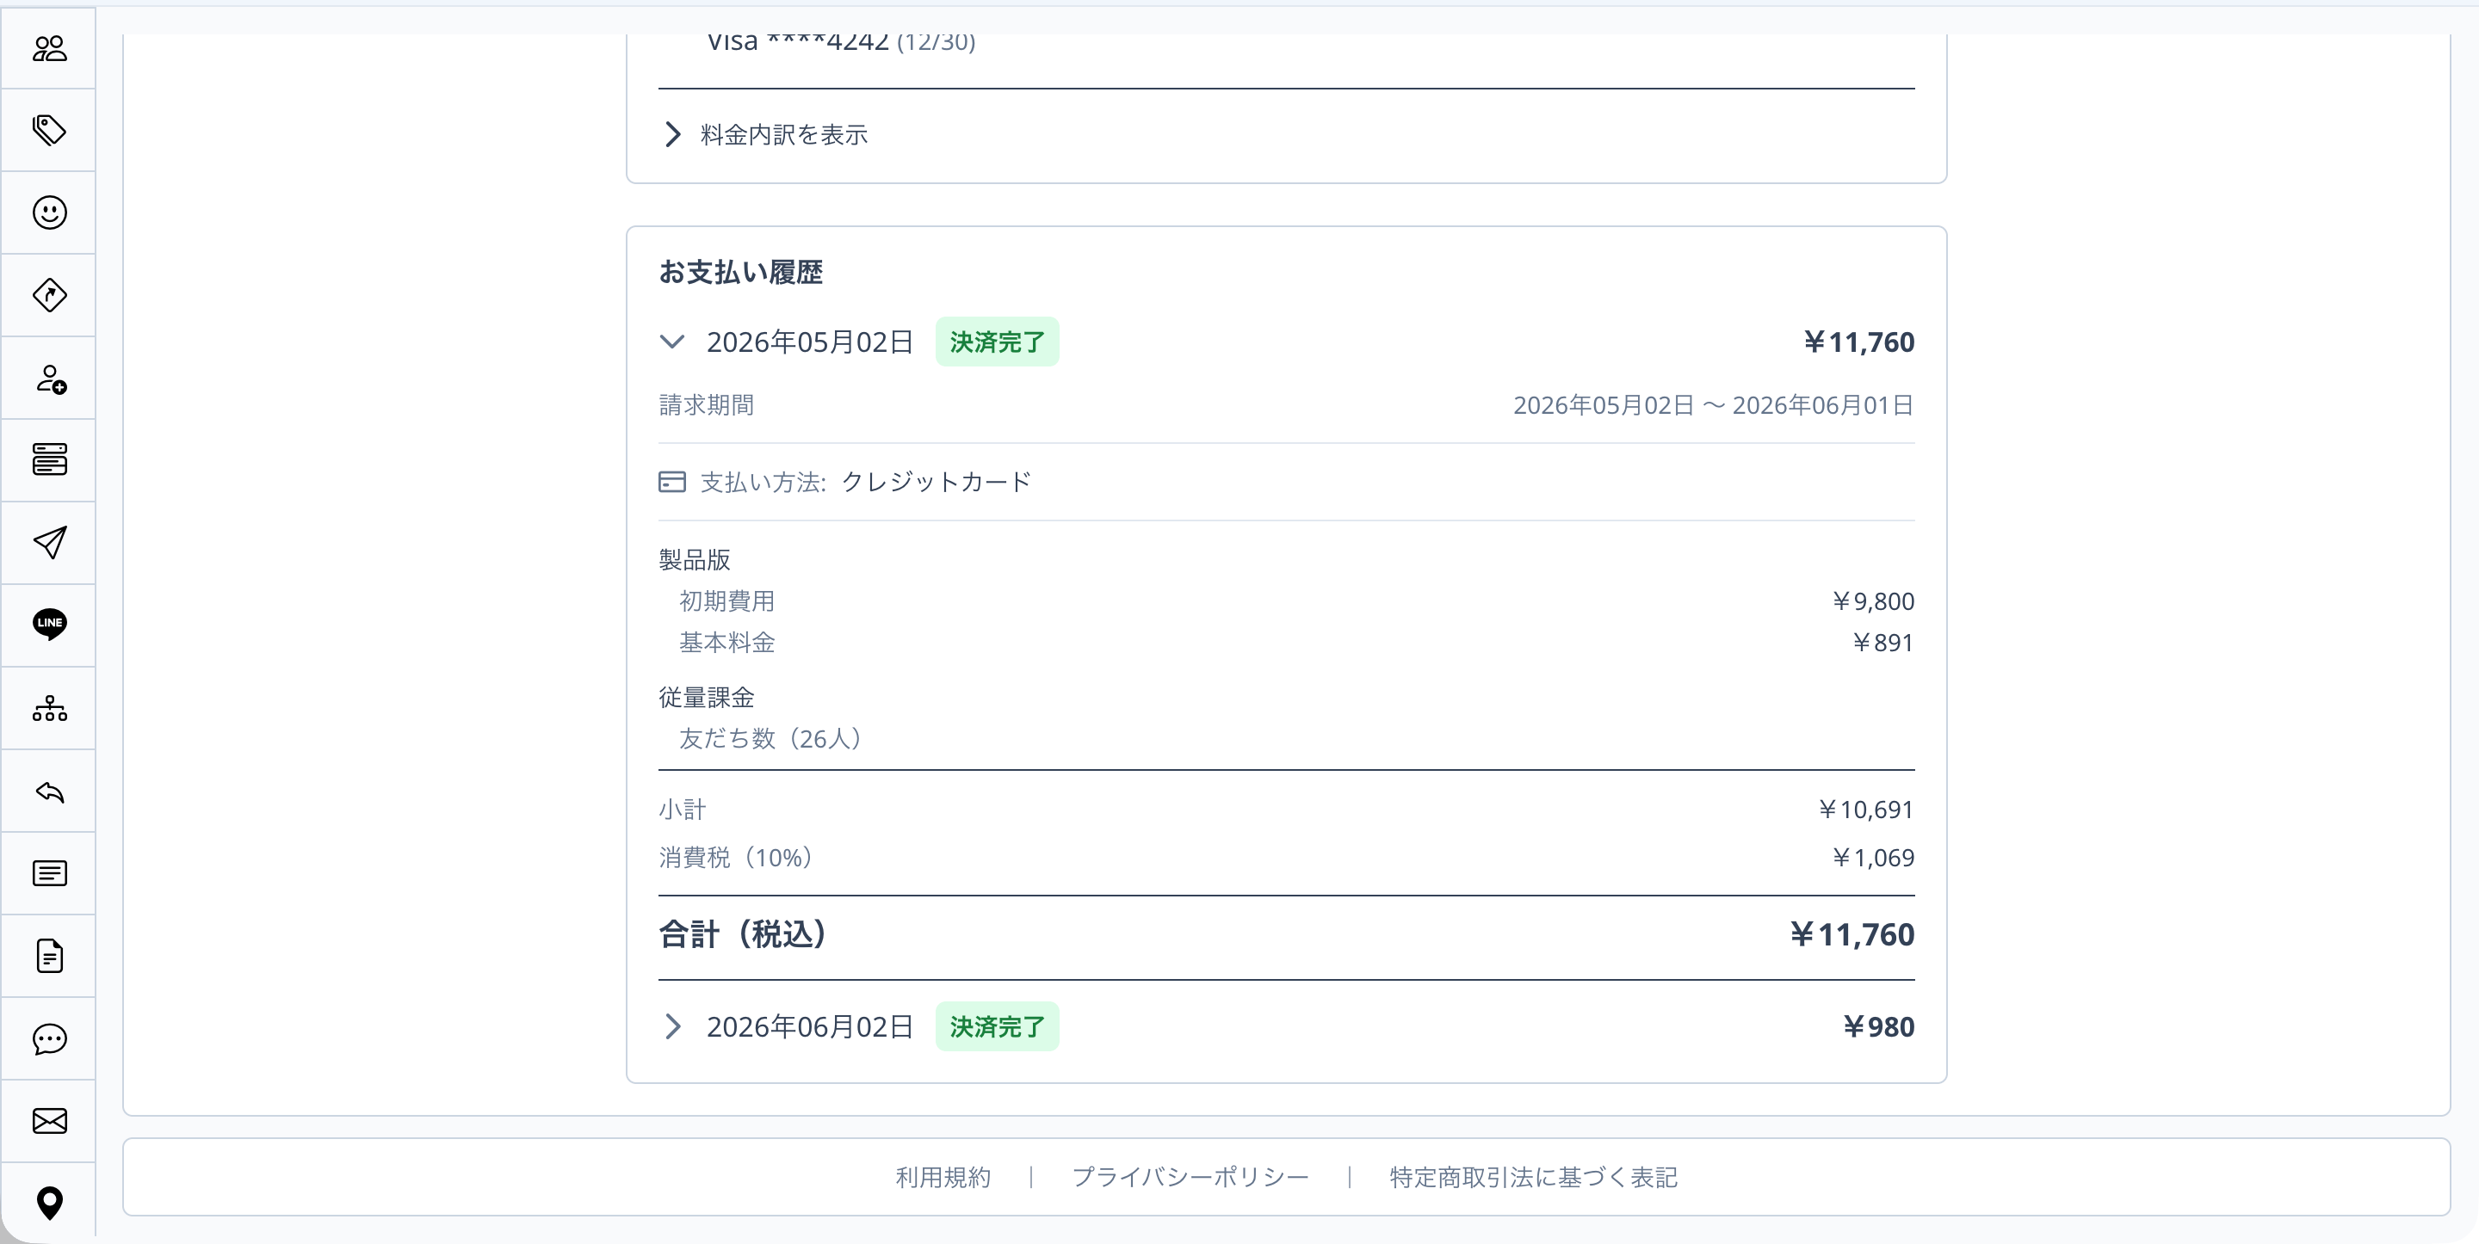This screenshot has width=2479, height=1244.
Task: Open the chat bubble dots icon
Action: click(49, 1039)
